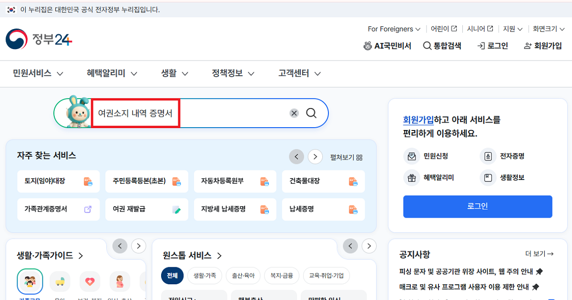This screenshot has height=300, width=572.
Task: Open 납세증명 service
Action: pyautogui.click(x=323, y=210)
